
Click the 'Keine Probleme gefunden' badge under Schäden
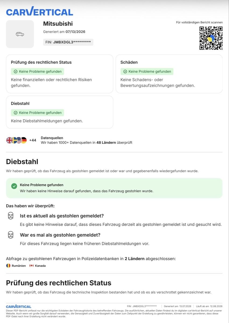click(147, 71)
